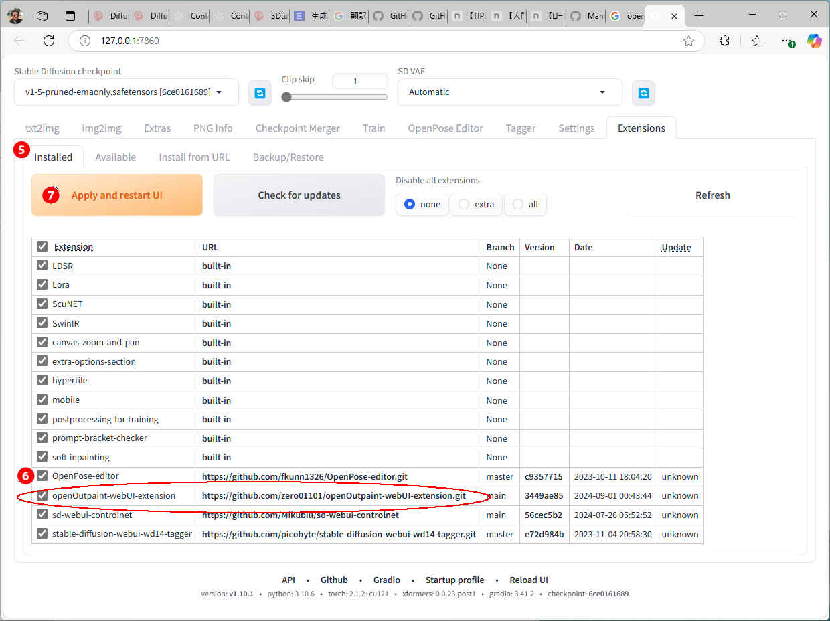Open the Install from URL tab

click(x=194, y=157)
